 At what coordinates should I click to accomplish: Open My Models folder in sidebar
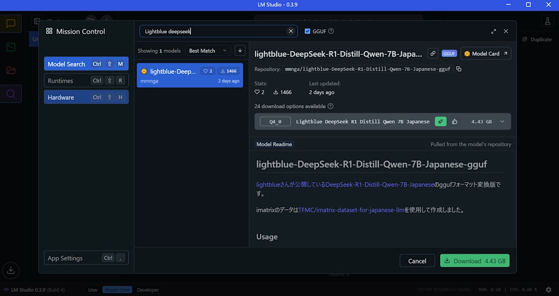11,70
